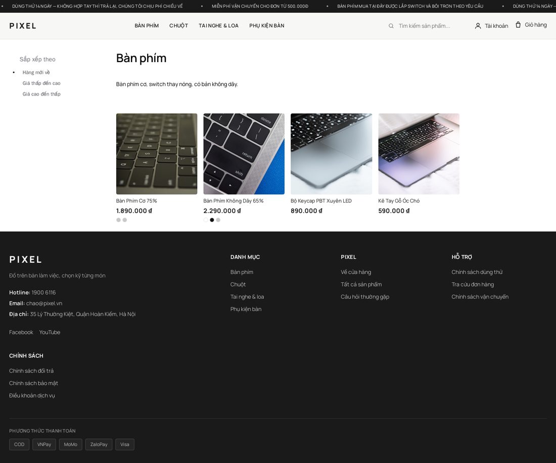Click the VNPay payment method badge
556x463 pixels.
point(44,445)
